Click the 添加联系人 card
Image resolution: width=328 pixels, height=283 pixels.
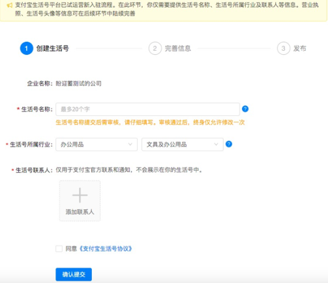[x=80, y=201]
